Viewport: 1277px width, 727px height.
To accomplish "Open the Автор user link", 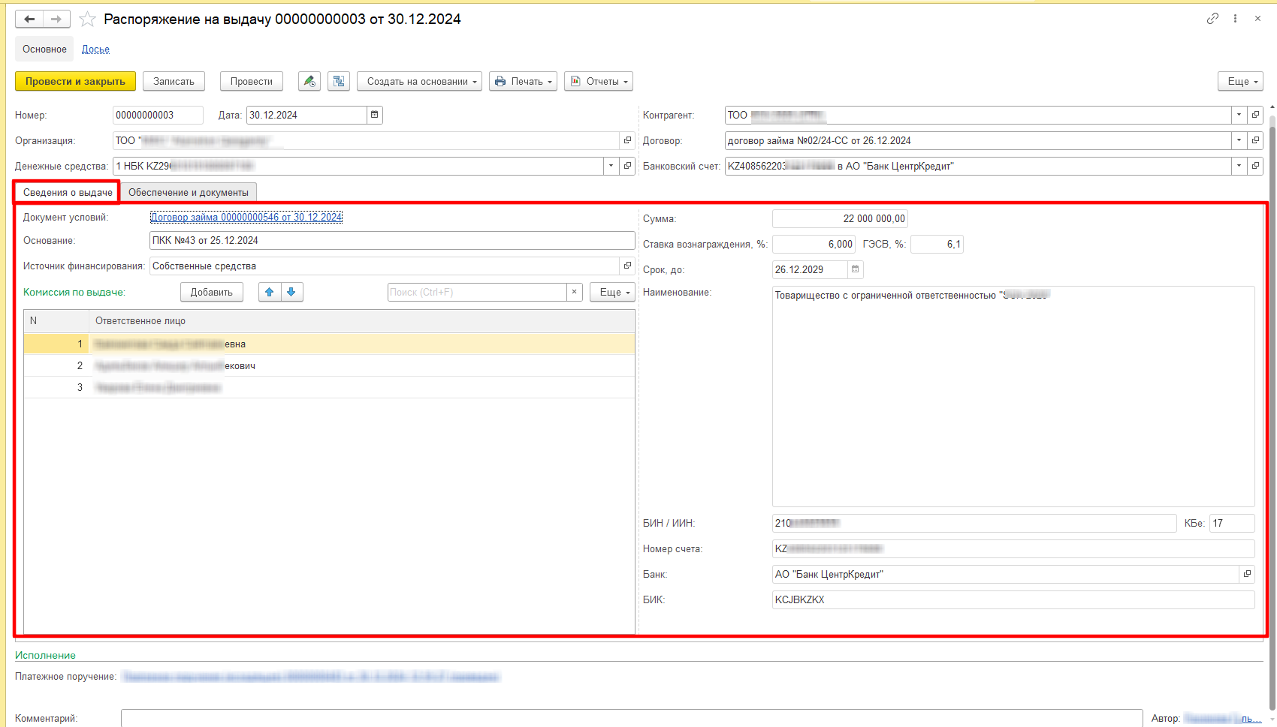I will pos(1222,719).
